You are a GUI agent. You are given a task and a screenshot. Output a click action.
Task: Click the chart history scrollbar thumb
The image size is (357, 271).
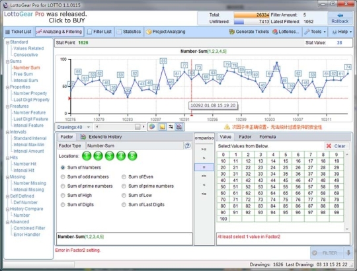point(138,127)
